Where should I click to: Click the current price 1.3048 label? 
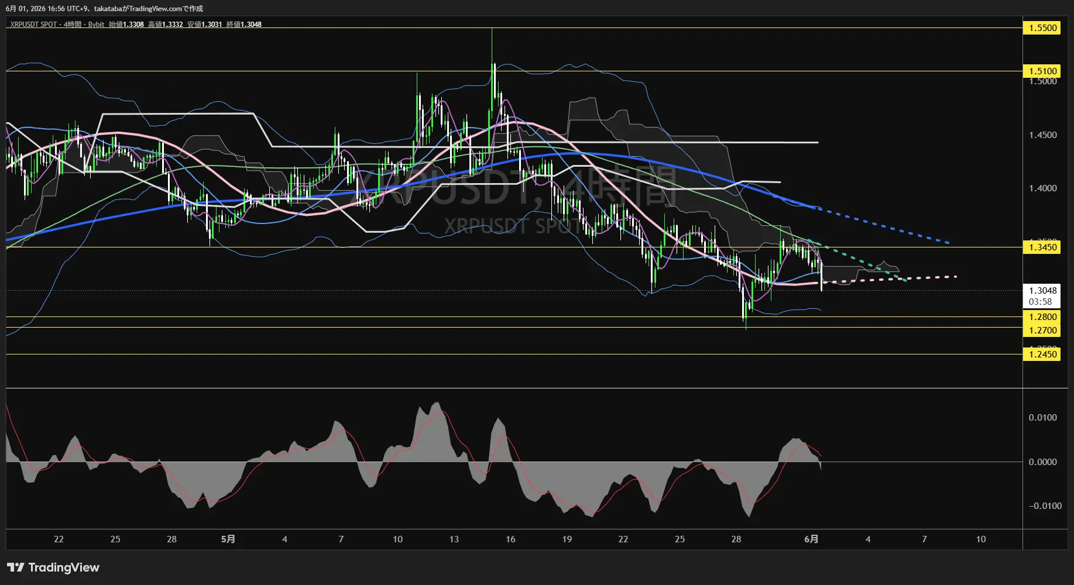coord(1043,291)
